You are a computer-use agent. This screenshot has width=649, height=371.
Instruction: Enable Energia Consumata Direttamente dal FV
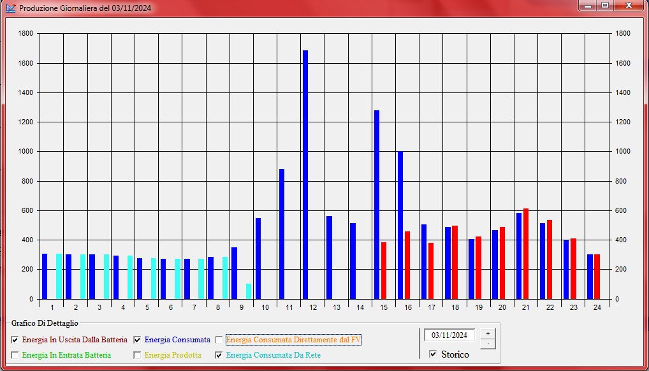(x=220, y=340)
